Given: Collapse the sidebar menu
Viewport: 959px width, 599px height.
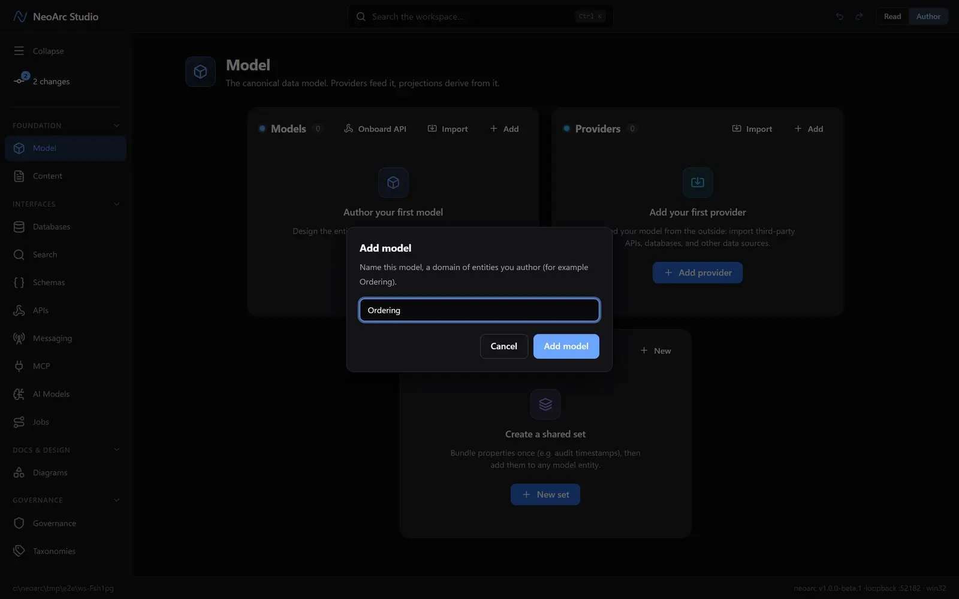Looking at the screenshot, I should pos(38,51).
